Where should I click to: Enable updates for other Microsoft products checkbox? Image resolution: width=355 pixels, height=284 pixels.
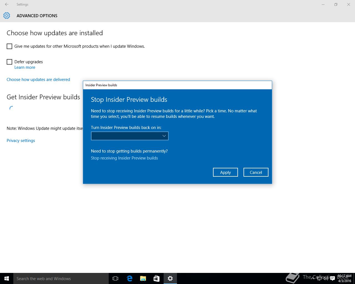pyautogui.click(x=9, y=46)
